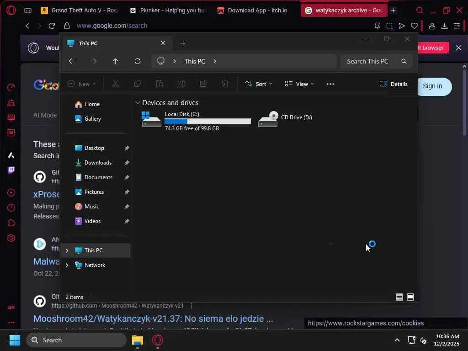Select the This PC Explorer tab

point(117,43)
